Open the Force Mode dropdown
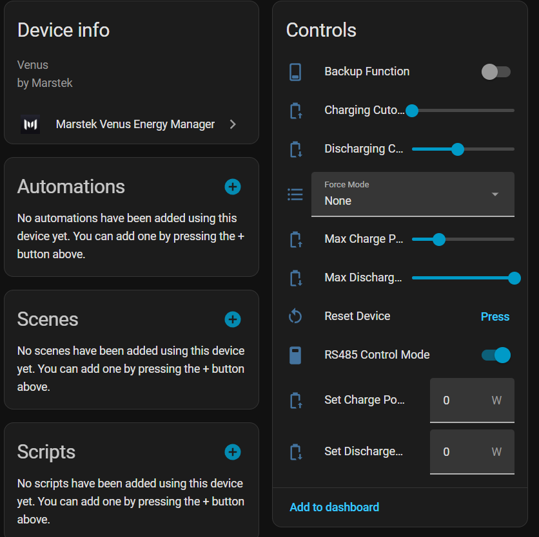The image size is (539, 537). coord(413,194)
